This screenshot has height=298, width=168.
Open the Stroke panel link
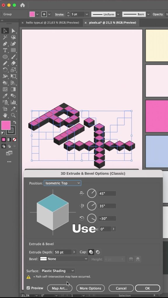coord(60,14)
